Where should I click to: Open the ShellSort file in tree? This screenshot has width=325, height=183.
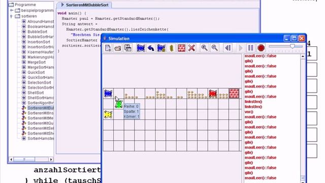33,93
